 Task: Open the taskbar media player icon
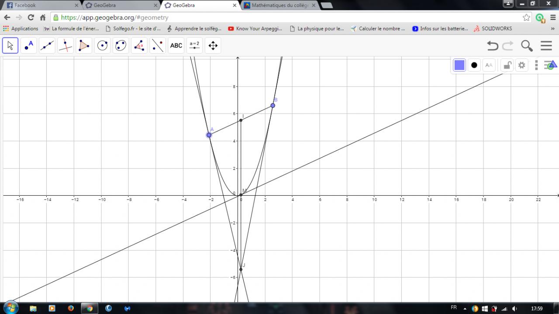pos(52,308)
